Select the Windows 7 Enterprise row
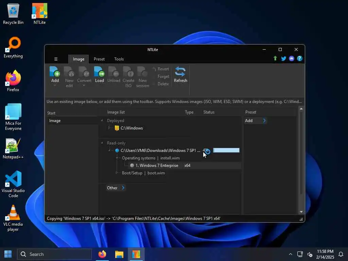The width and height of the screenshot is (348, 261). [185, 166]
